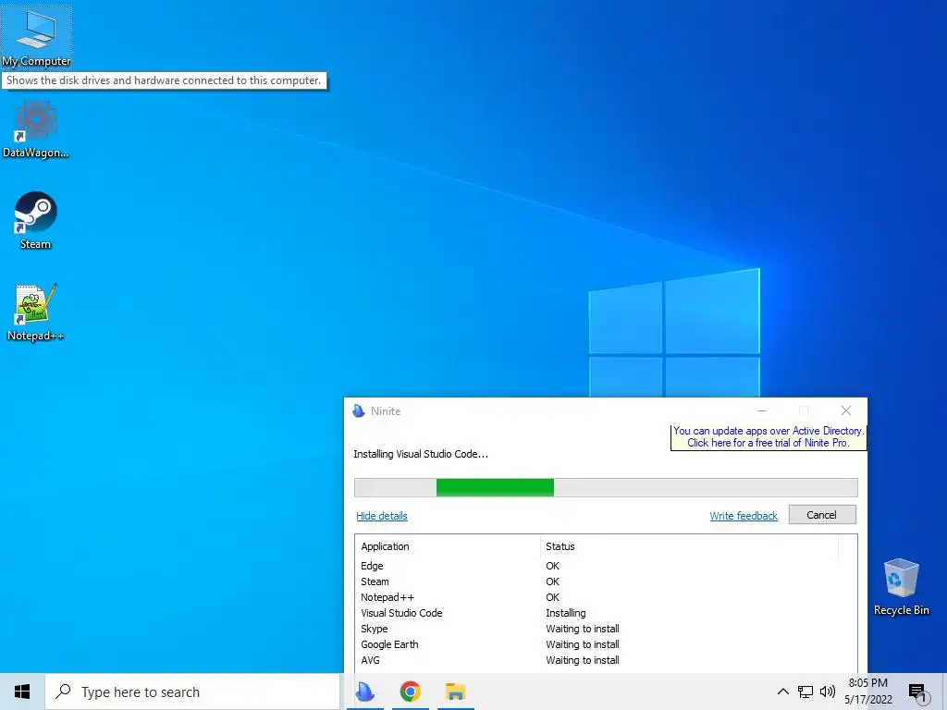Screen dimensions: 947x710
Task: Open the notification center icon
Action: pos(918,692)
